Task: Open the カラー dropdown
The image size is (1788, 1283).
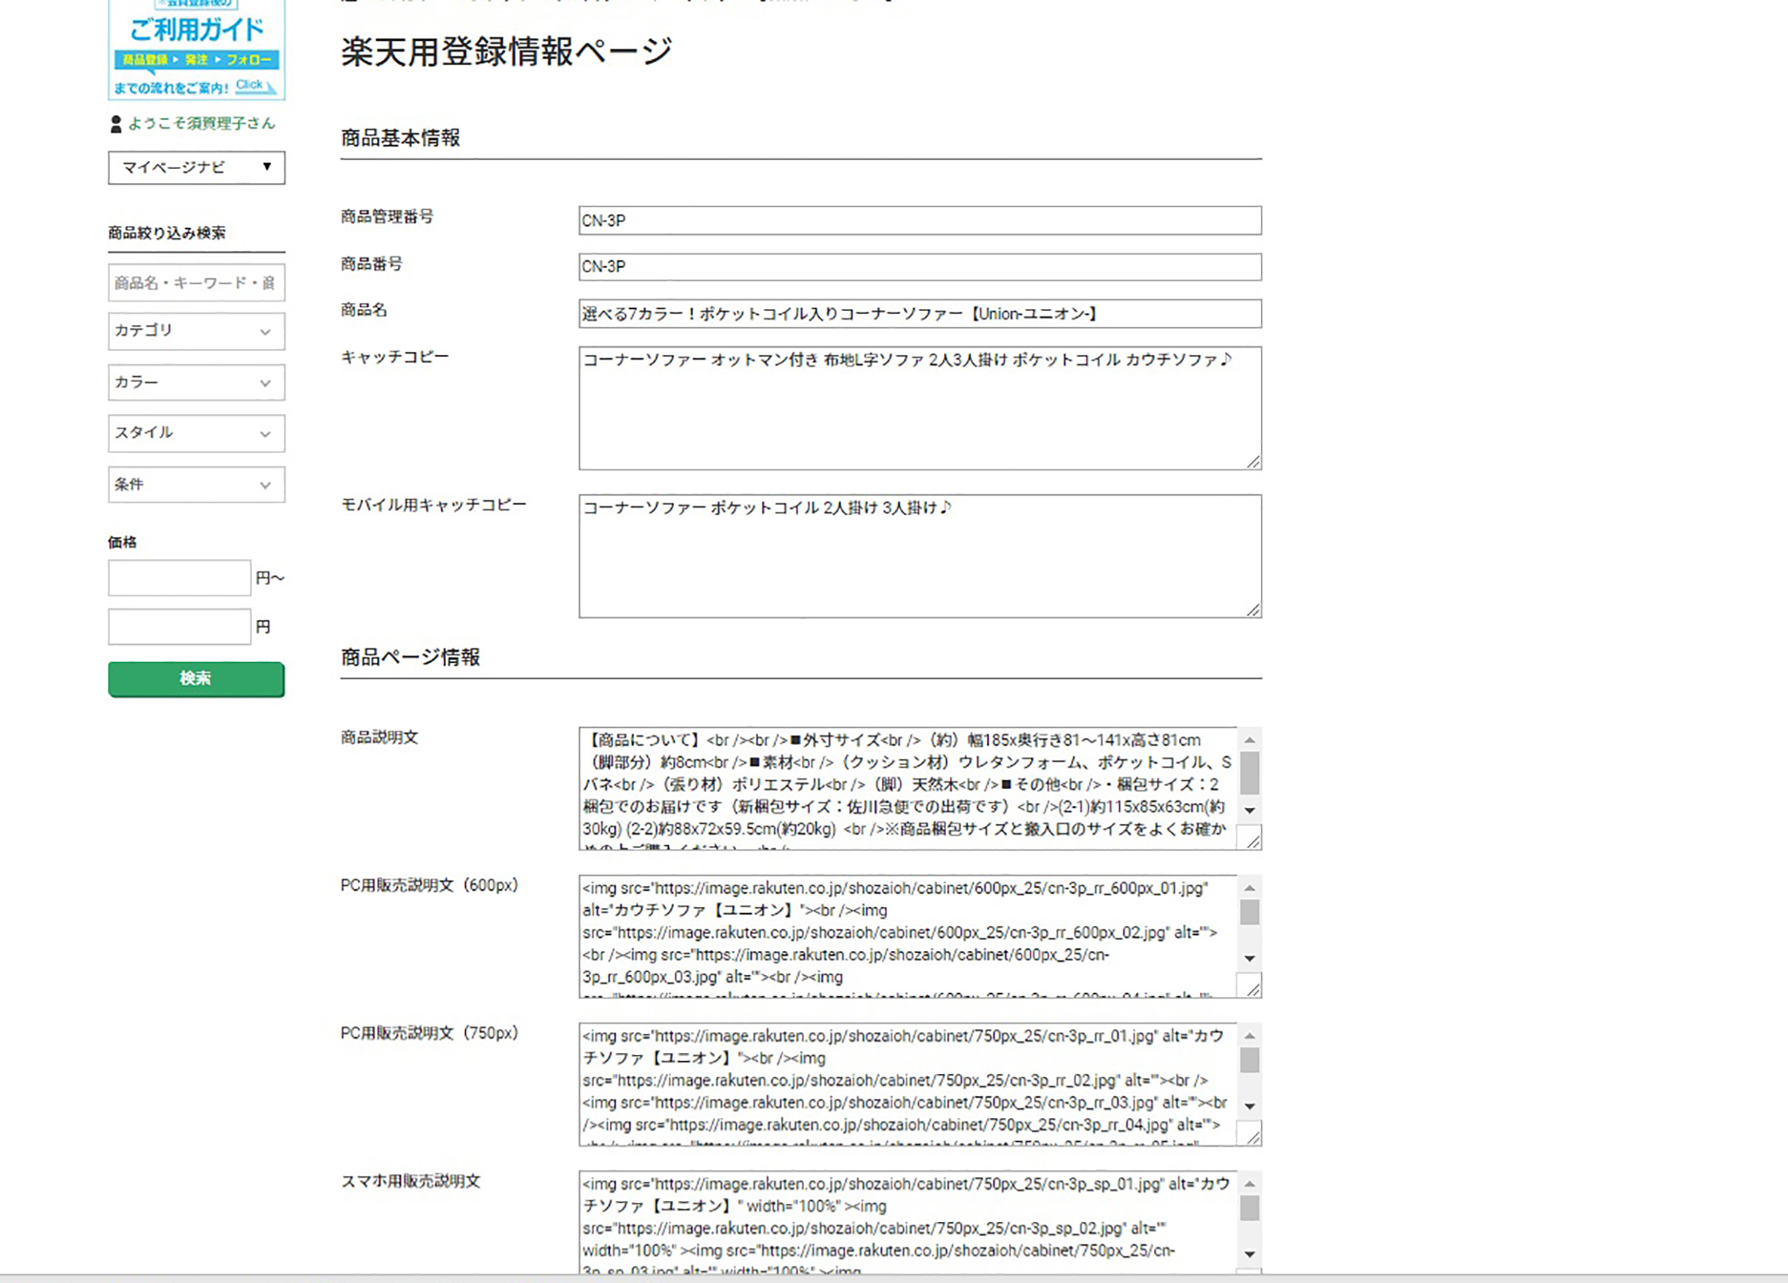Action: click(x=196, y=382)
